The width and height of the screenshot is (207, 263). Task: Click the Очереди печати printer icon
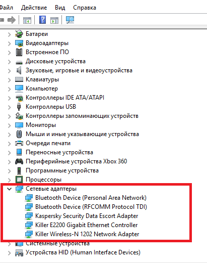pyautogui.click(x=19, y=143)
